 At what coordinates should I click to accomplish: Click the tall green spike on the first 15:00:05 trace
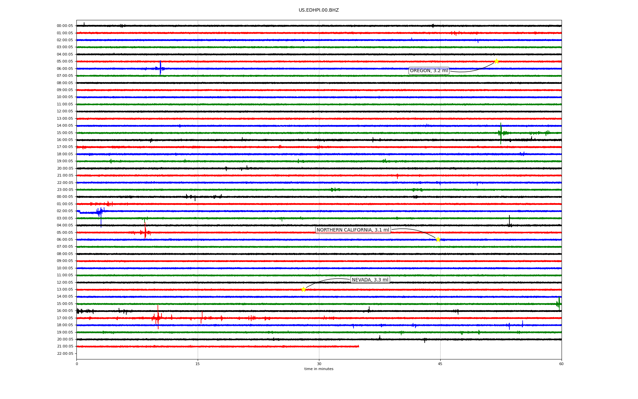click(501, 132)
